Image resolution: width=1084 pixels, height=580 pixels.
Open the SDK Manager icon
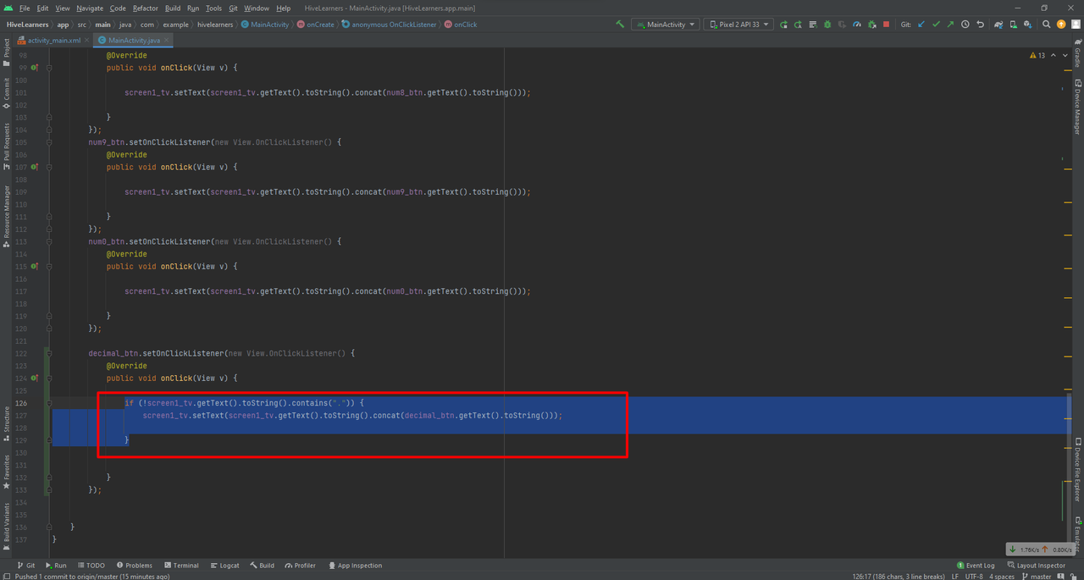point(1028,25)
